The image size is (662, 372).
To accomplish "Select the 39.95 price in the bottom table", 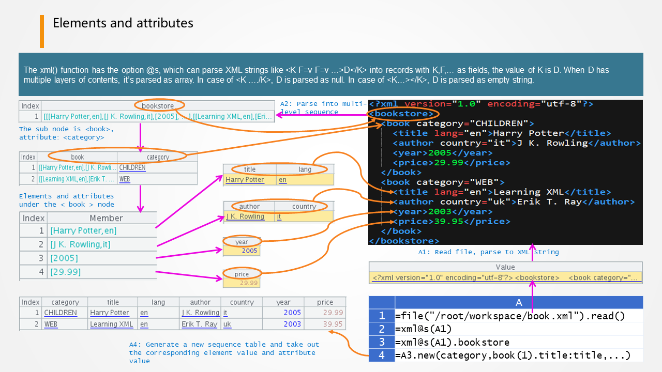I will [333, 324].
